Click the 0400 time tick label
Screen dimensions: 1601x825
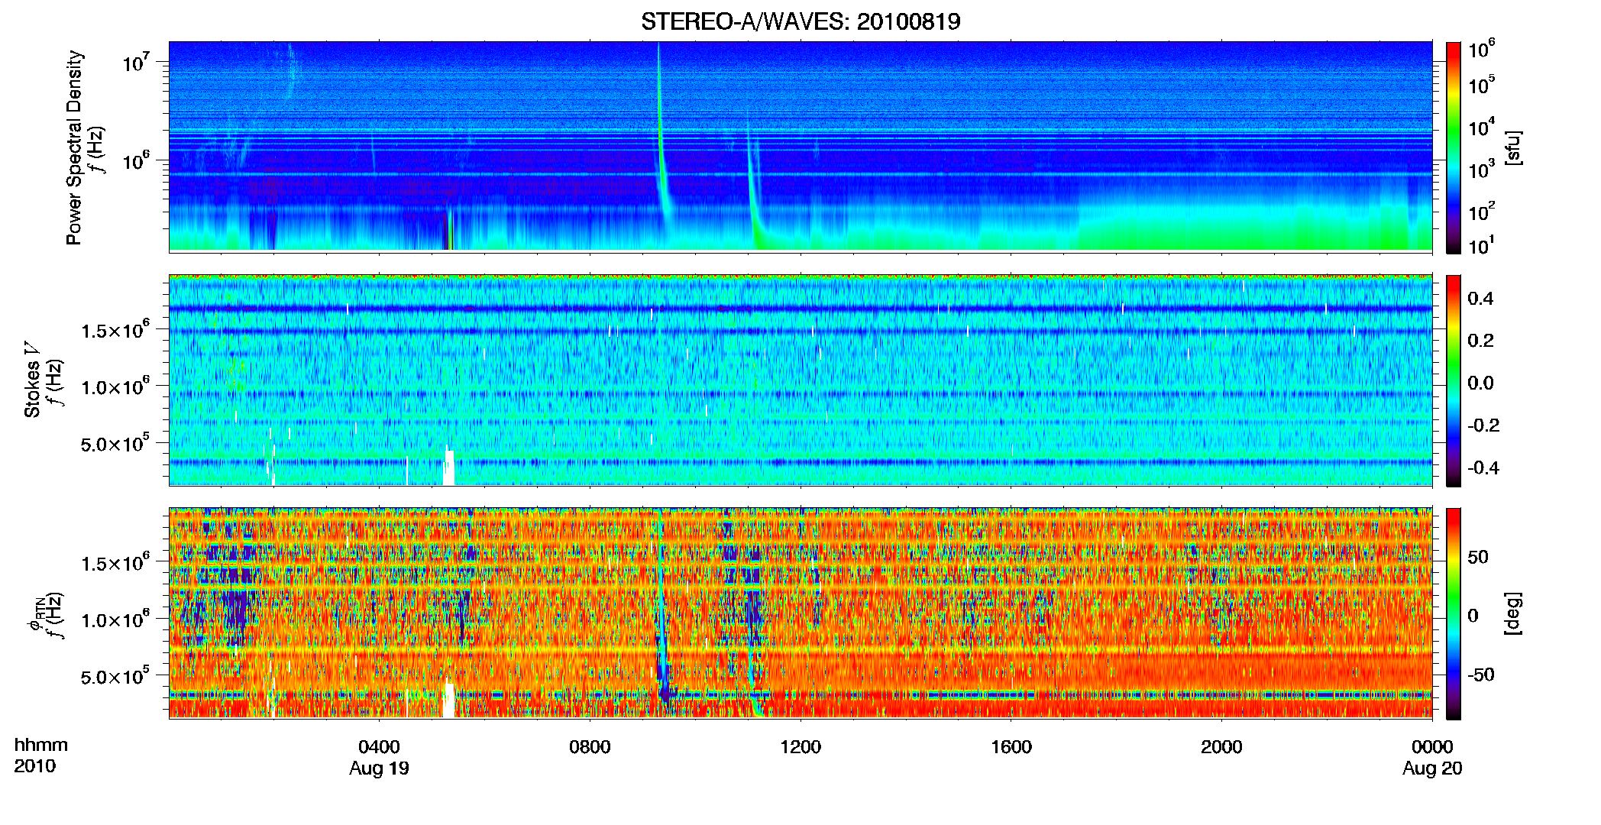coord(379,747)
